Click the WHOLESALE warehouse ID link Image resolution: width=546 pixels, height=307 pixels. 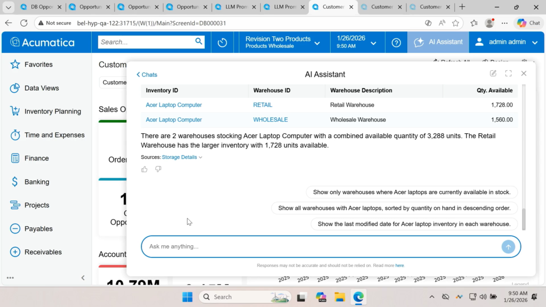coord(270,120)
